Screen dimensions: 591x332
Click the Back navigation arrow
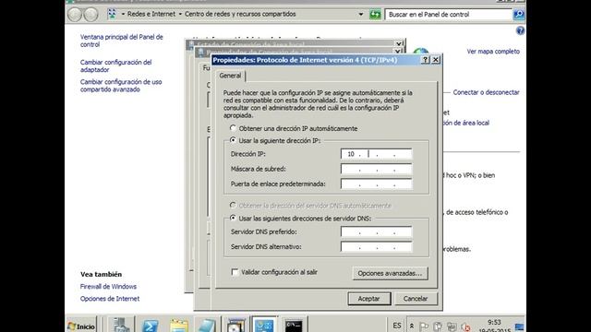click(75, 15)
